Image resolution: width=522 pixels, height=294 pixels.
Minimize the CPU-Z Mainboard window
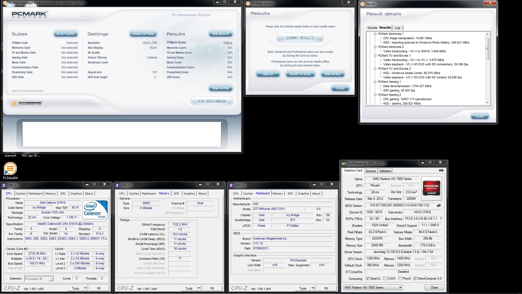click(314, 184)
